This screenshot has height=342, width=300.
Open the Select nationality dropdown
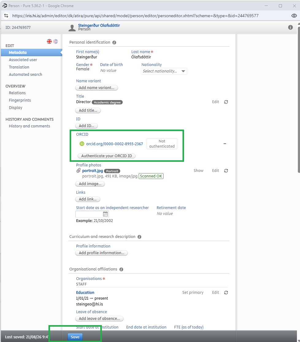164,71
